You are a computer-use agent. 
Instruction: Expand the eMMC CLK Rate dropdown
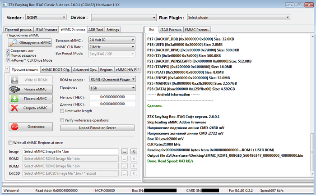tap(112, 46)
